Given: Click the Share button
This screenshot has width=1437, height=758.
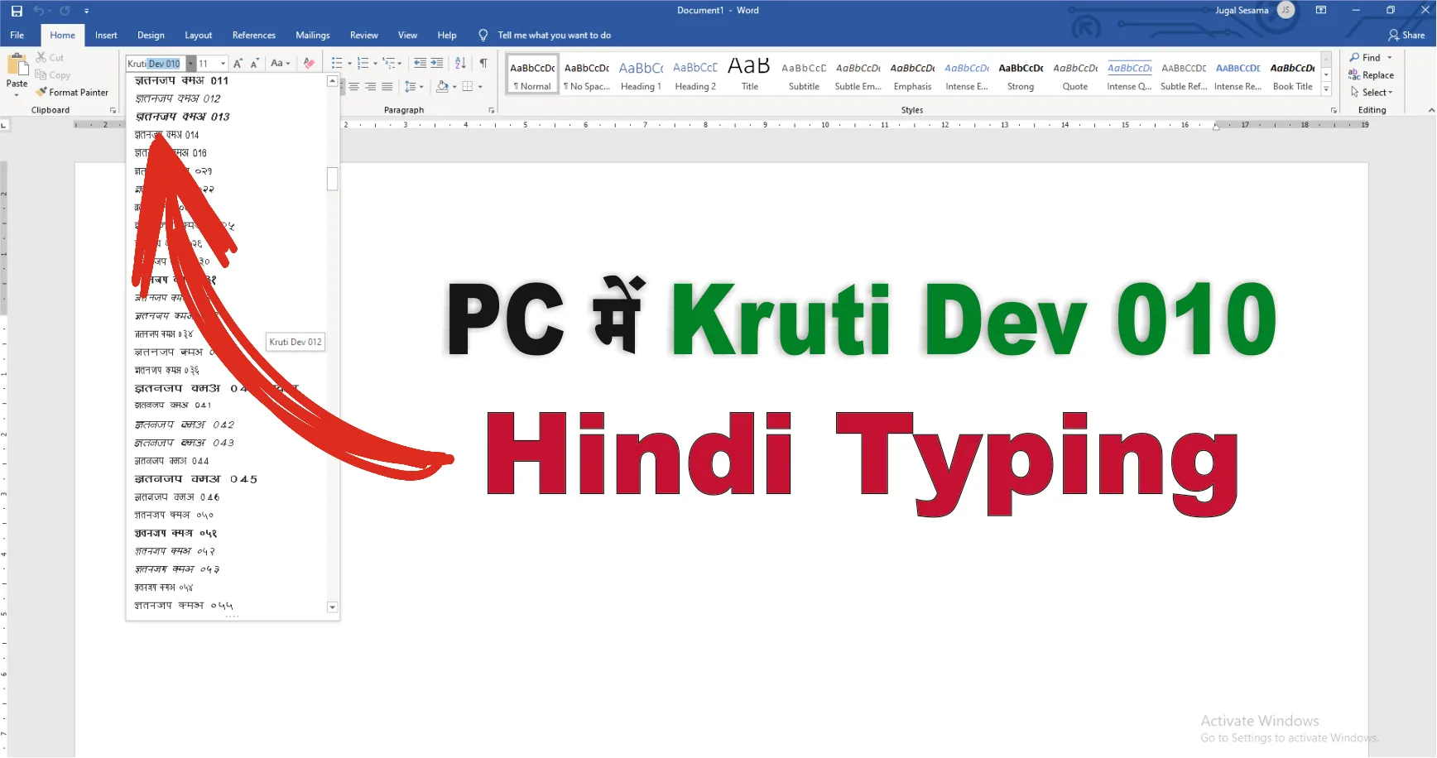Looking at the screenshot, I should pos(1406,35).
